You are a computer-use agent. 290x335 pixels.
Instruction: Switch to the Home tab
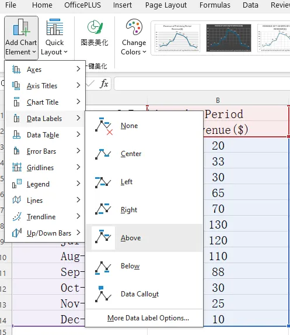point(42,5)
